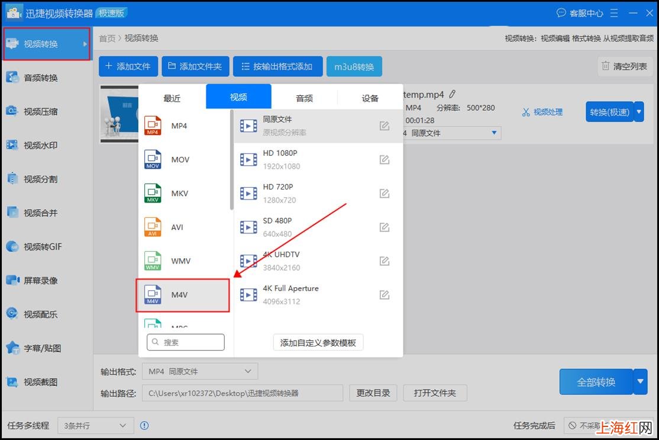Viewport: 659px width, 440px height.
Task: Click 按输出格式添加 button
Action: (x=278, y=66)
